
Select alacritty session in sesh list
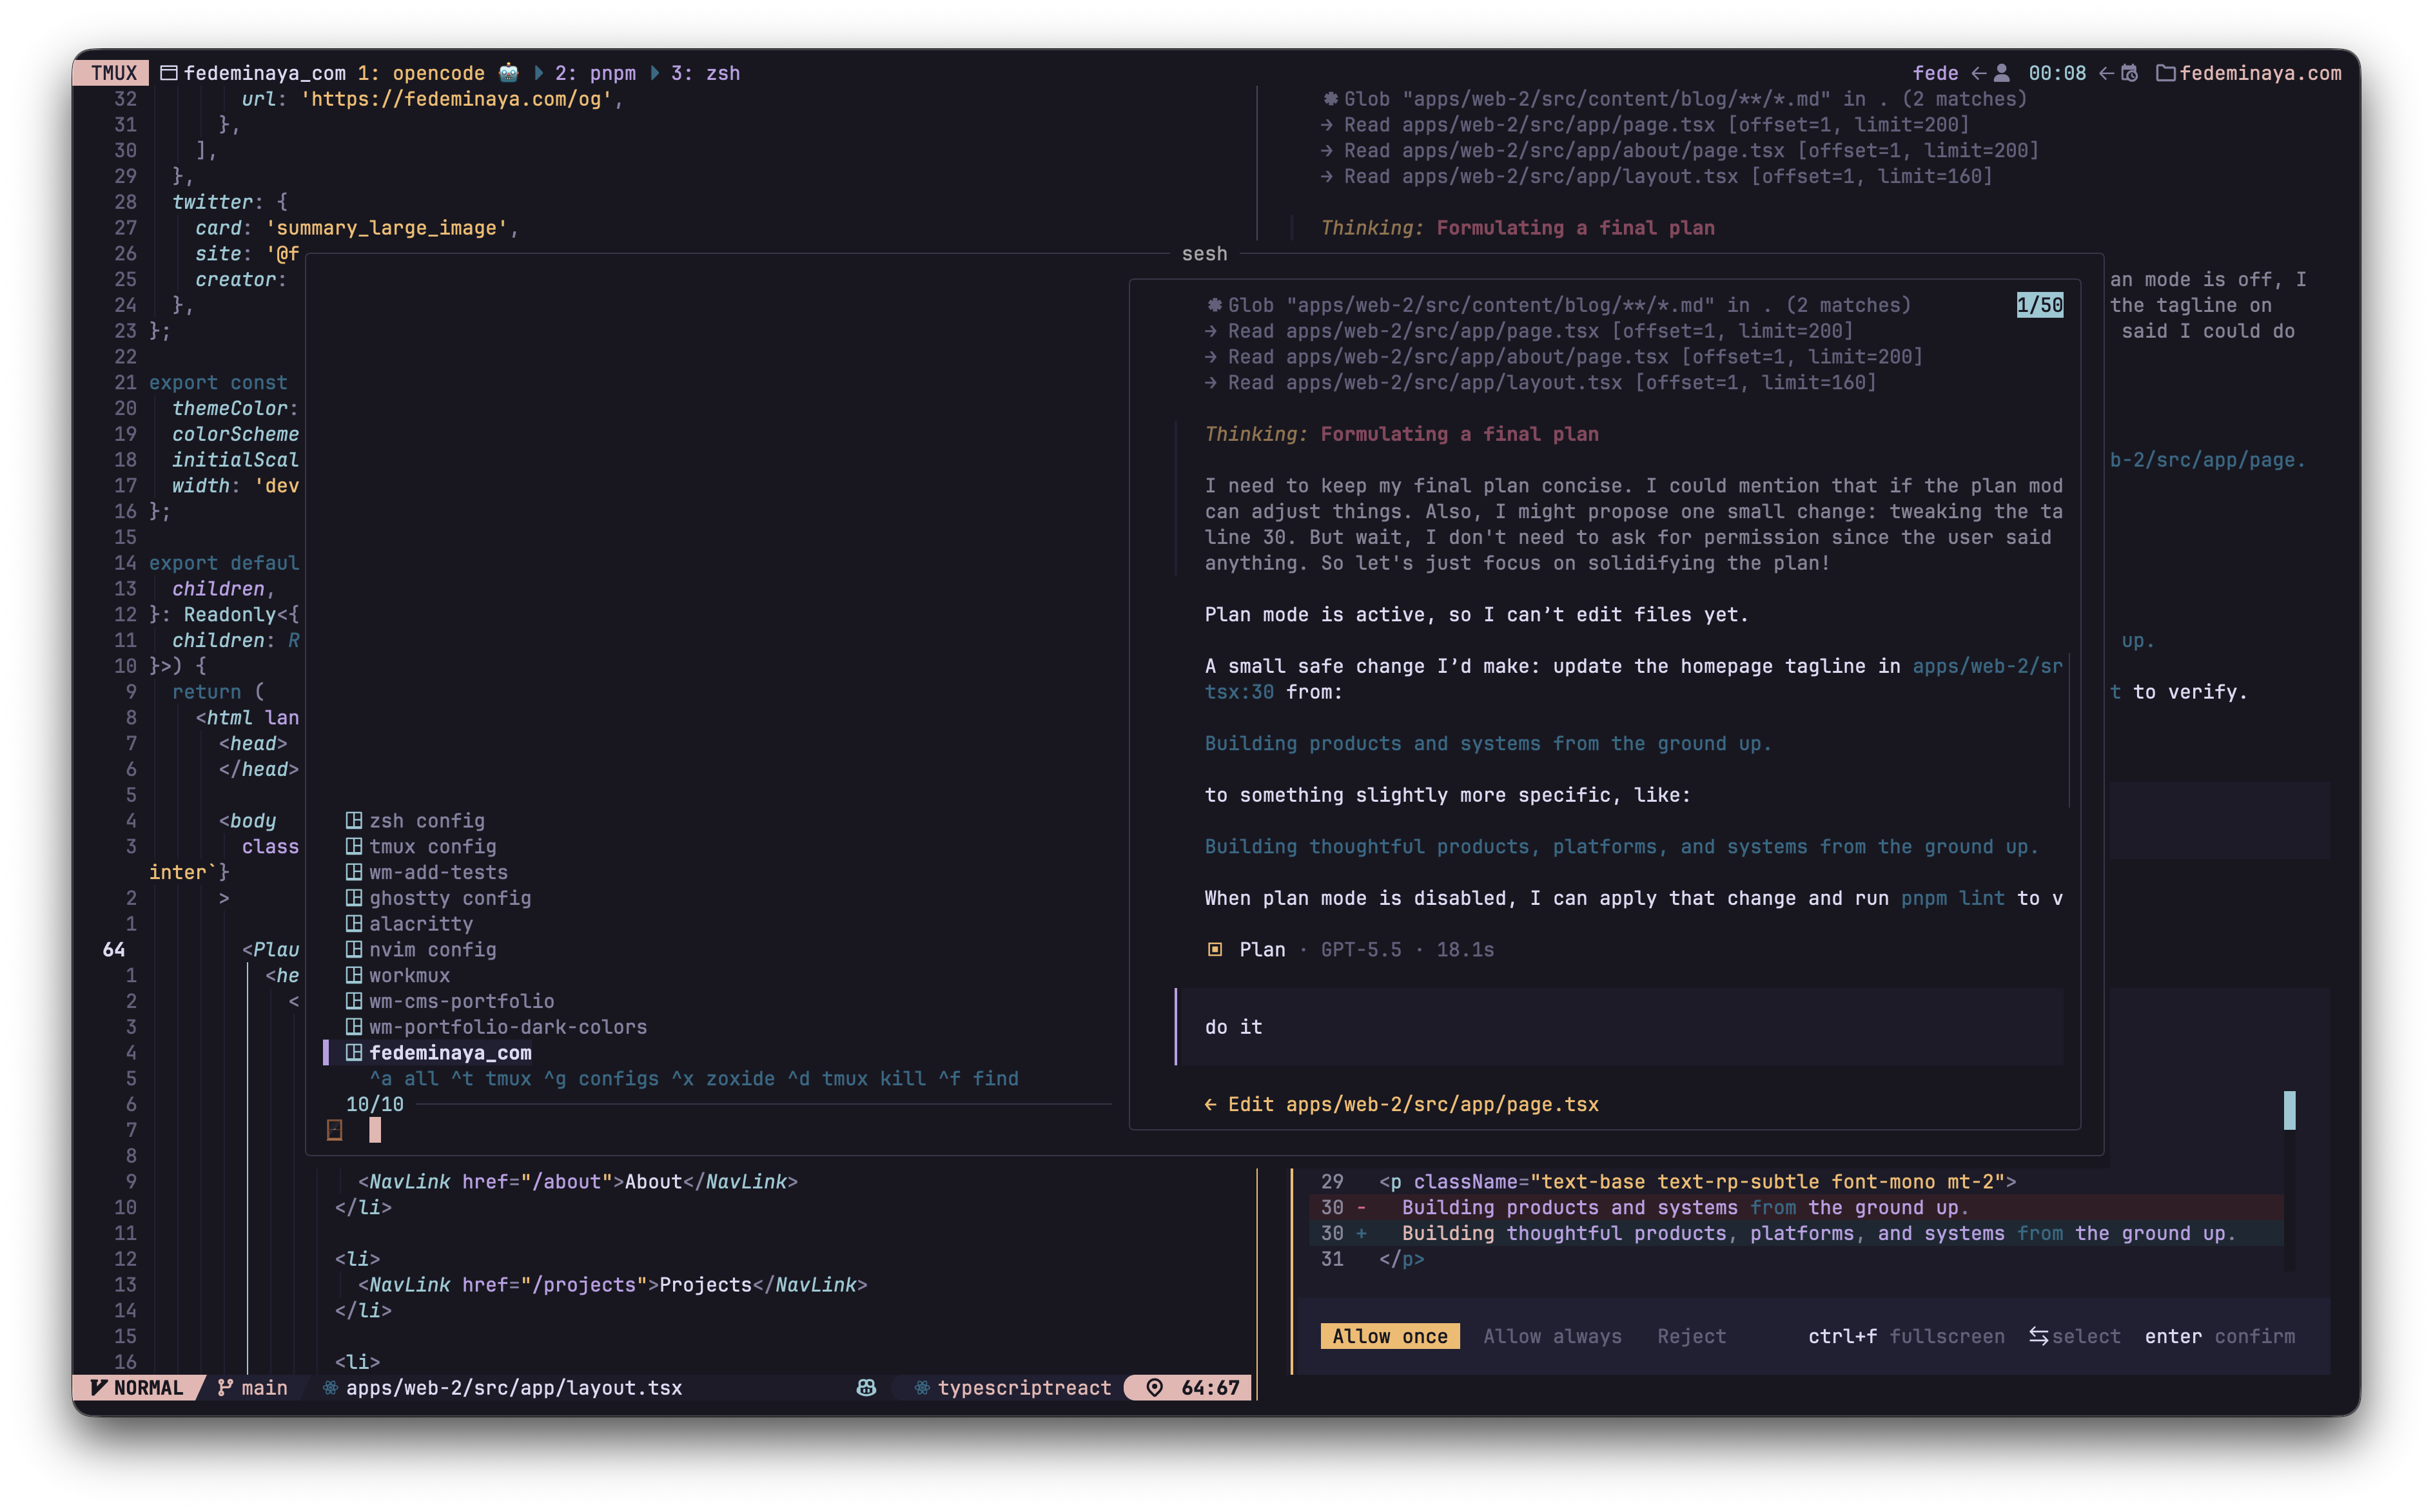pos(421,924)
